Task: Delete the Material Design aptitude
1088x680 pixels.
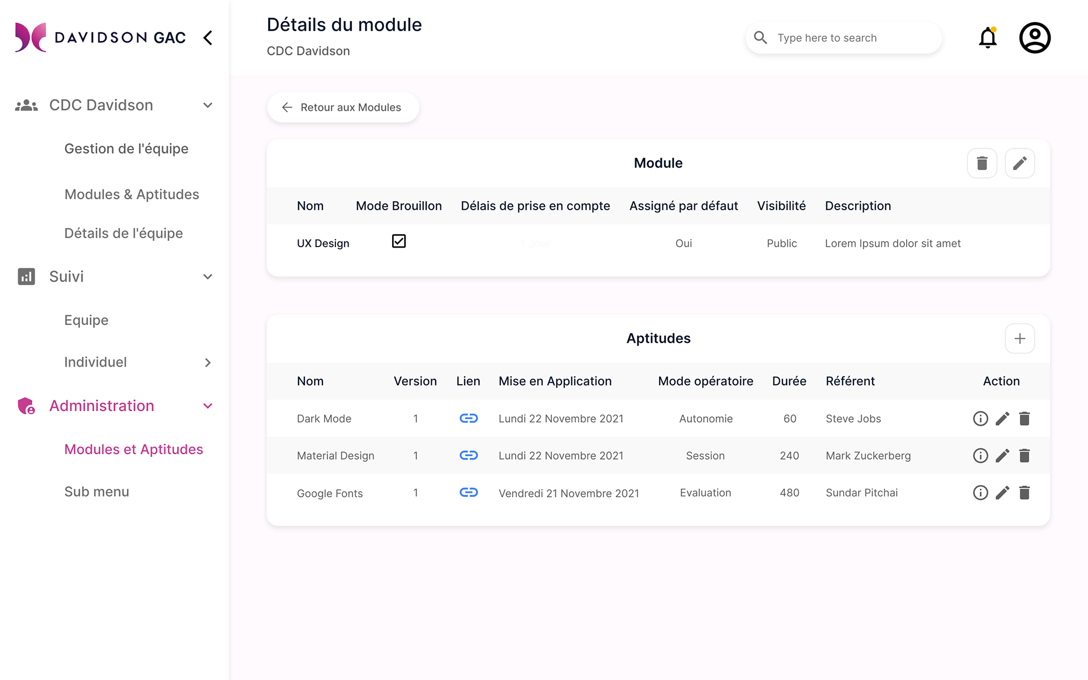Action: pos(1024,456)
